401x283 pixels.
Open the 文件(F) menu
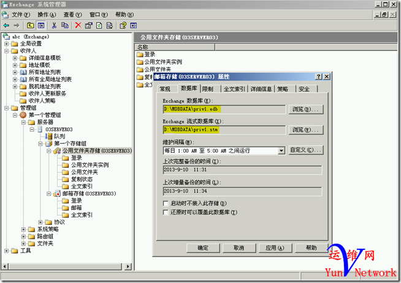21,15
